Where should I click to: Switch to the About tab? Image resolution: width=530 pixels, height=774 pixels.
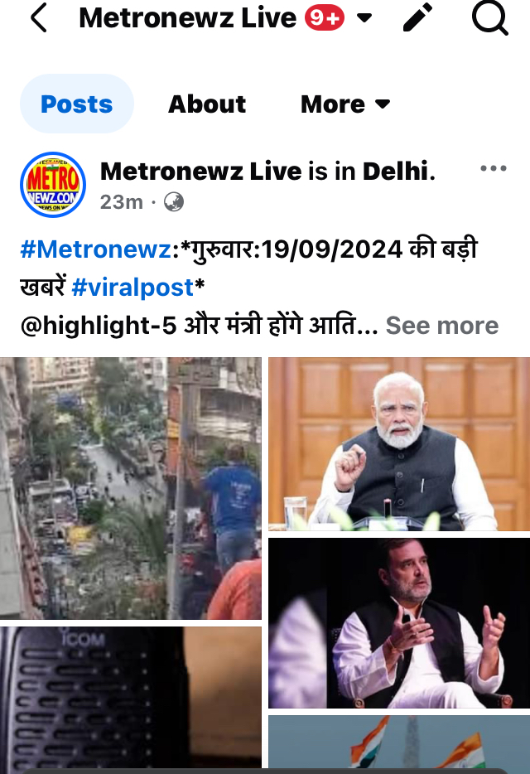207,104
